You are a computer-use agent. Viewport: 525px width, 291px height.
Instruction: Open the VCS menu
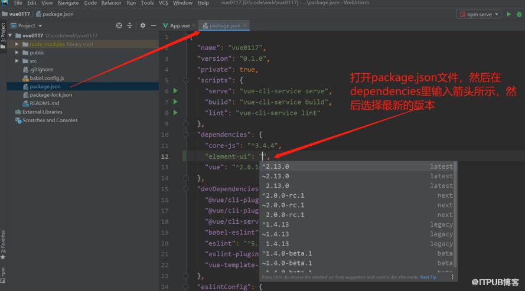pyautogui.click(x=164, y=3)
